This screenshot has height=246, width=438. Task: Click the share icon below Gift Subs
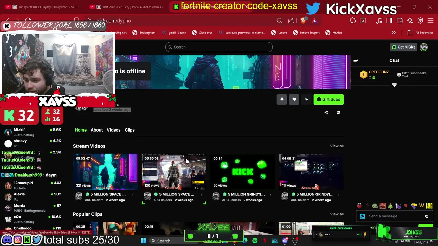326,112
